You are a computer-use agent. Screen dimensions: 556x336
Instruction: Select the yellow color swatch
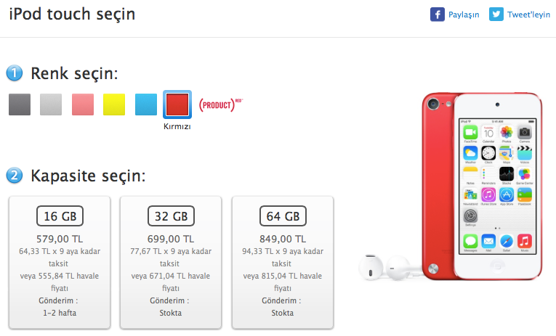(x=114, y=105)
